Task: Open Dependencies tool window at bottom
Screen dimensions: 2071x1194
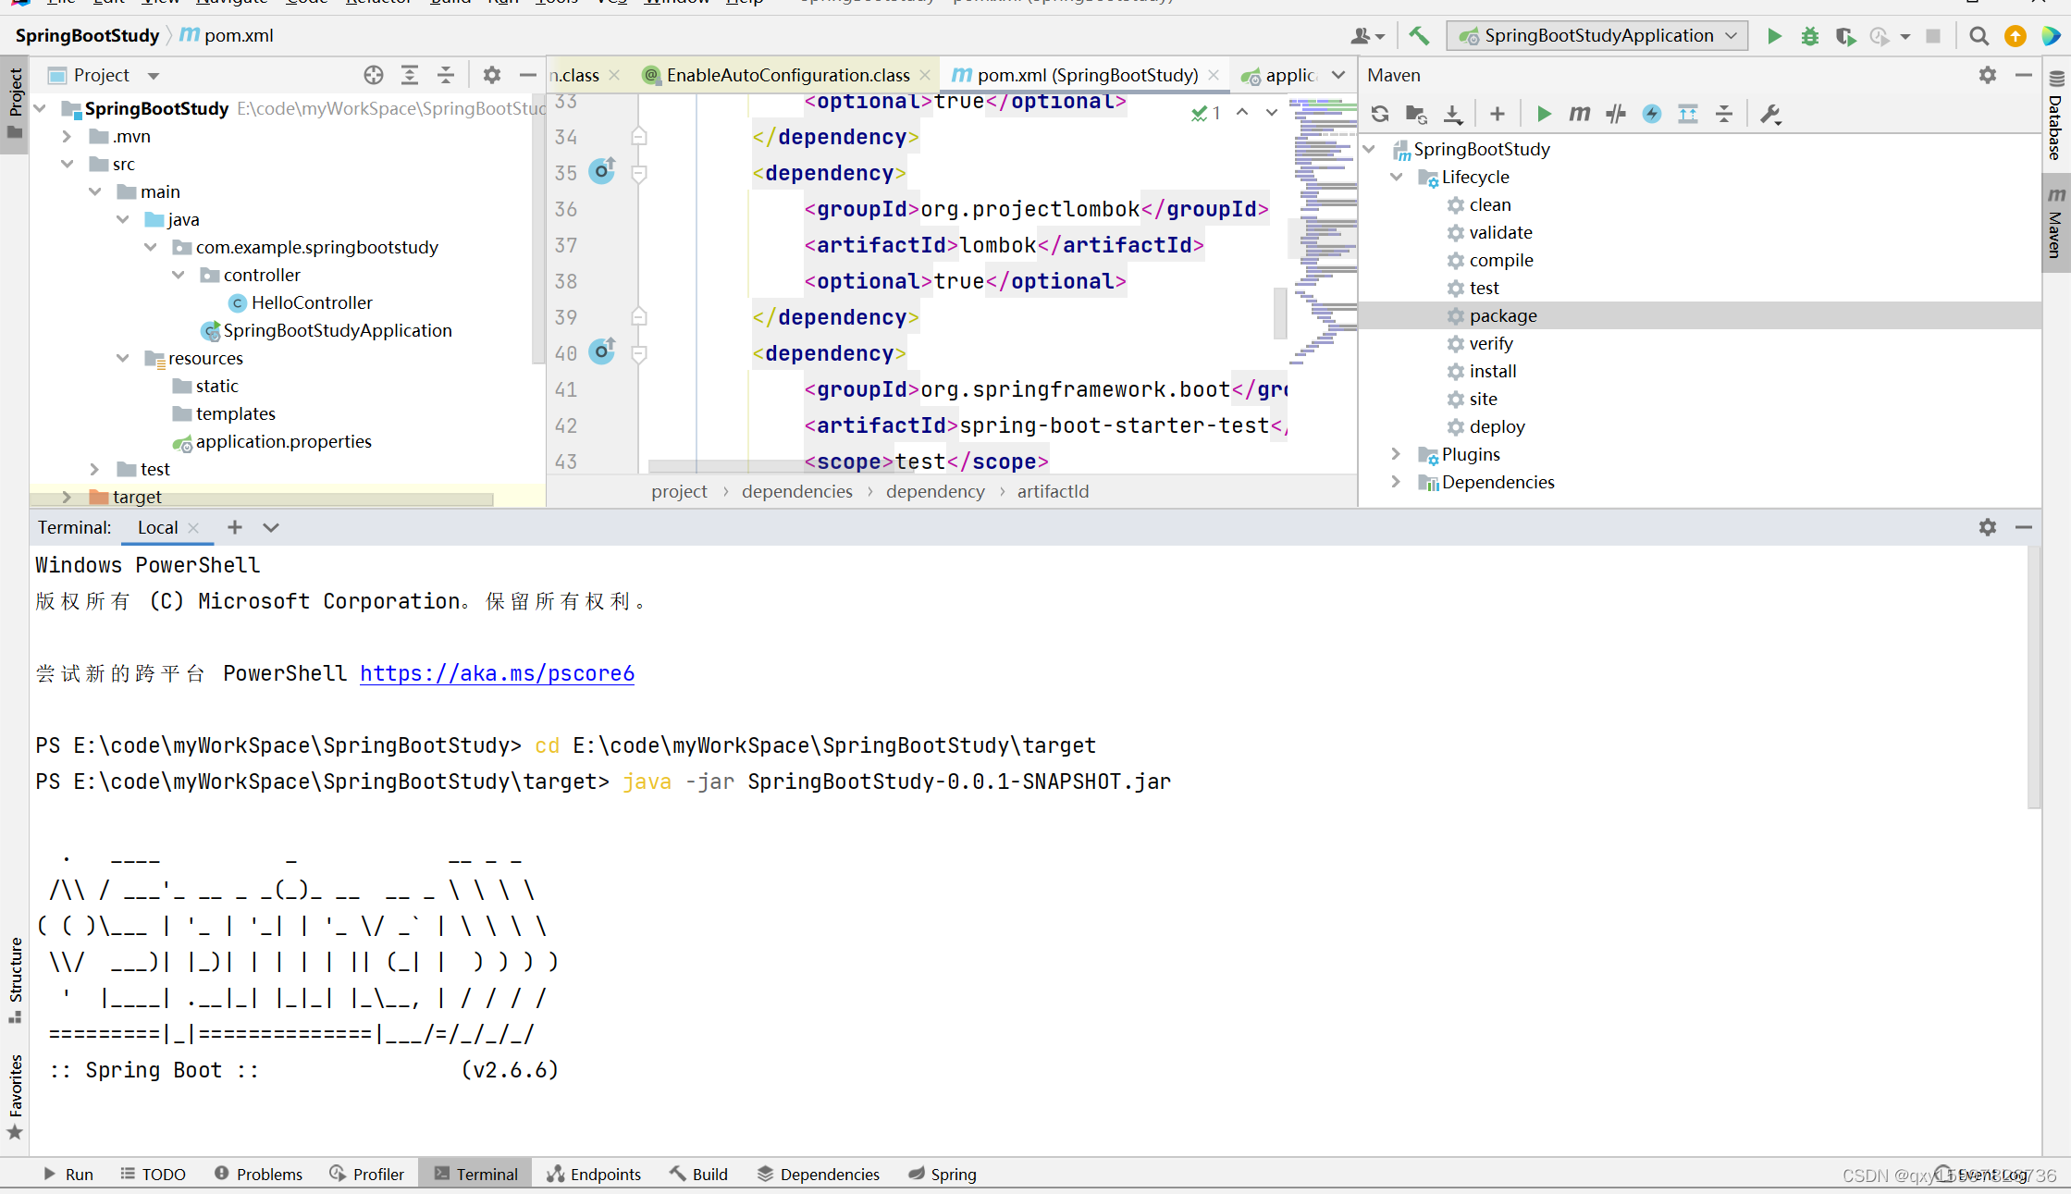Action: [x=819, y=1174]
